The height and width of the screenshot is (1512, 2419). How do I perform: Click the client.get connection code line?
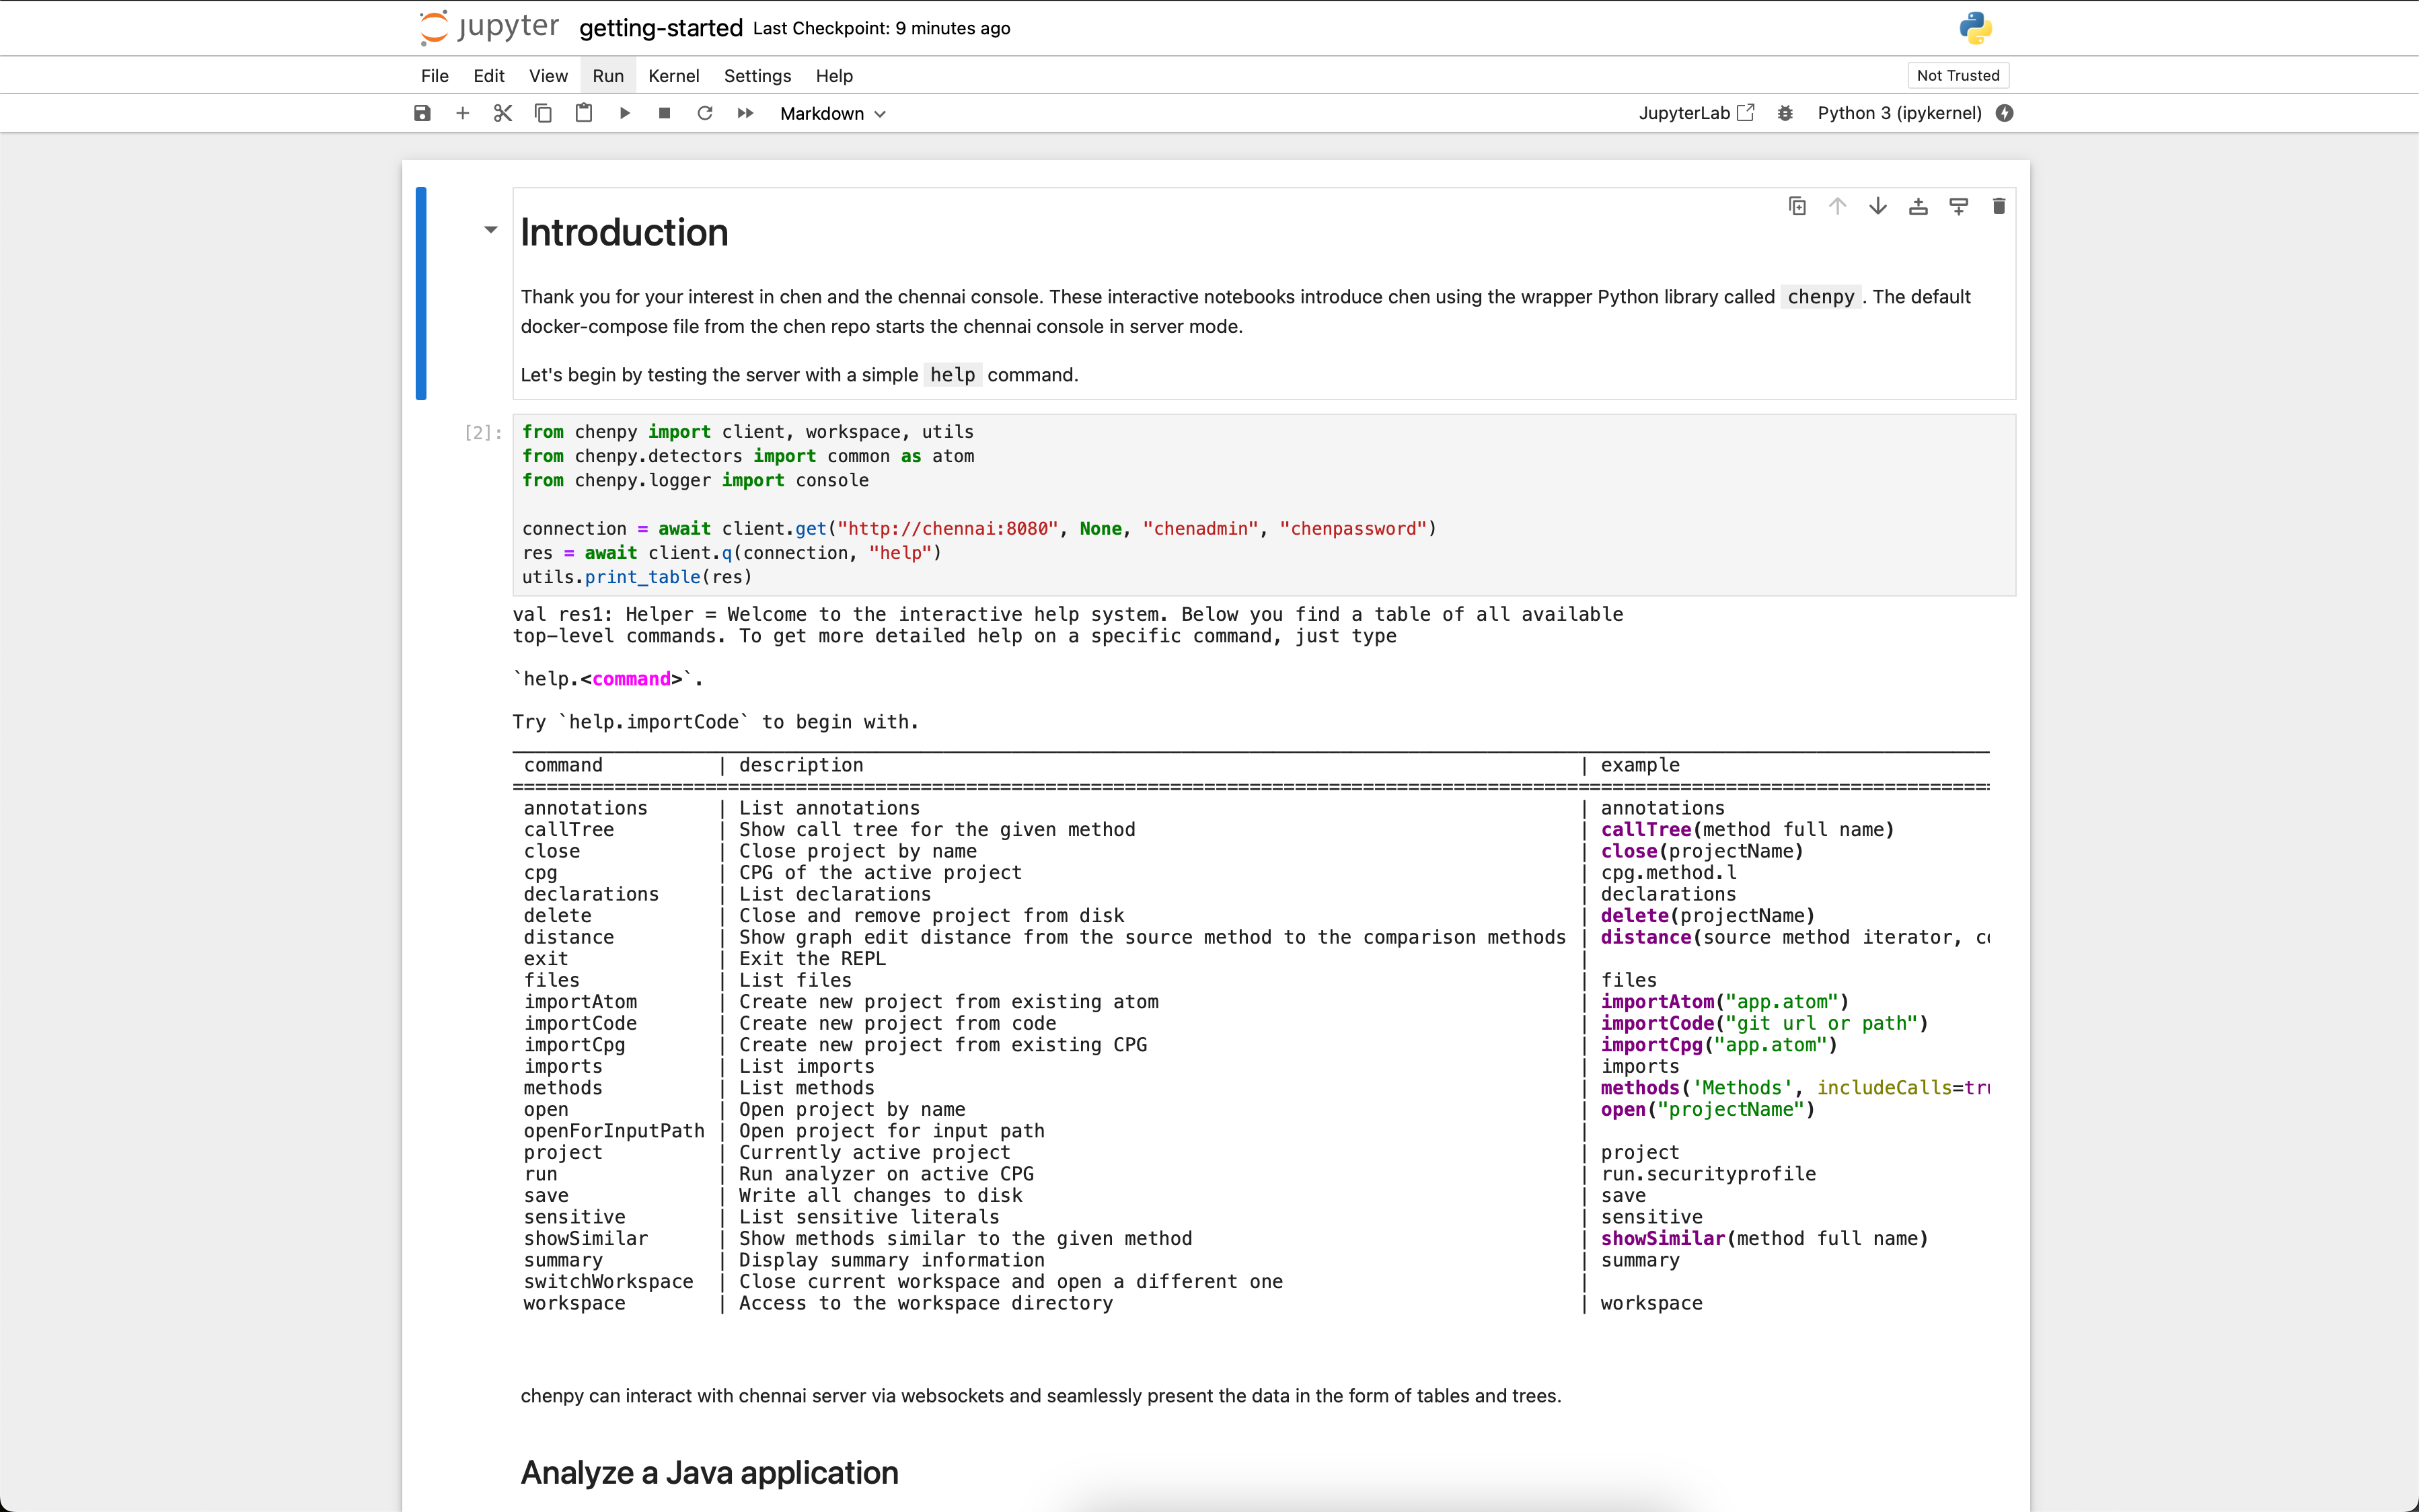pos(979,528)
